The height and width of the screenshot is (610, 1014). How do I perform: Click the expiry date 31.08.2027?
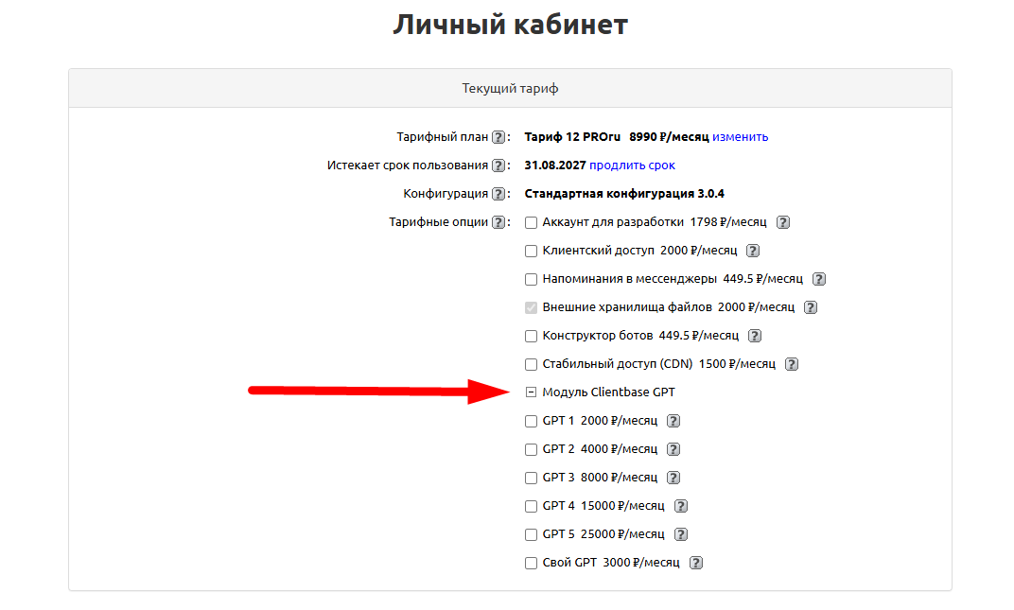pyautogui.click(x=555, y=166)
